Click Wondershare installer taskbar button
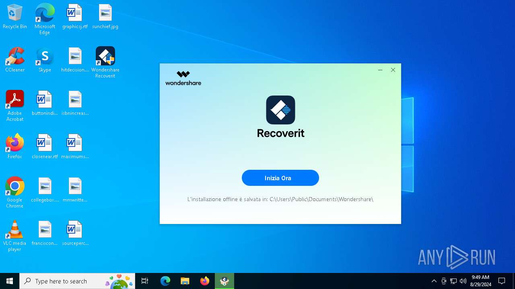This screenshot has width=515, height=289. (x=224, y=281)
